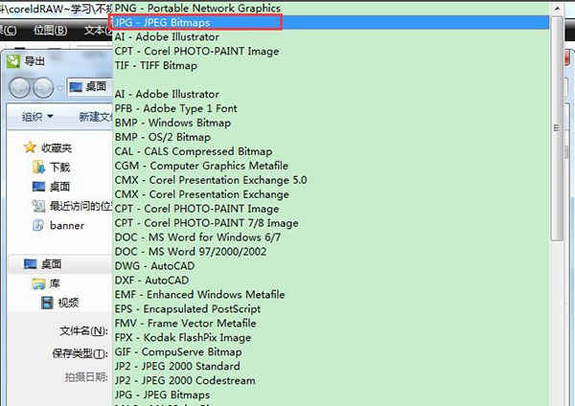Image resolution: width=575 pixels, height=406 pixels.
Task: Select CMX - Corel Presentation Exchange without version
Action: [x=332, y=194]
